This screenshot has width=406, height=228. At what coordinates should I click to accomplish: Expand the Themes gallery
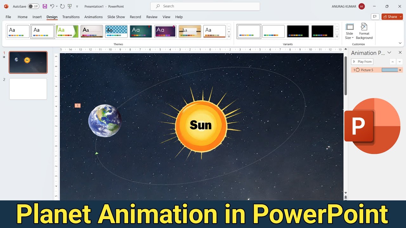click(x=229, y=37)
